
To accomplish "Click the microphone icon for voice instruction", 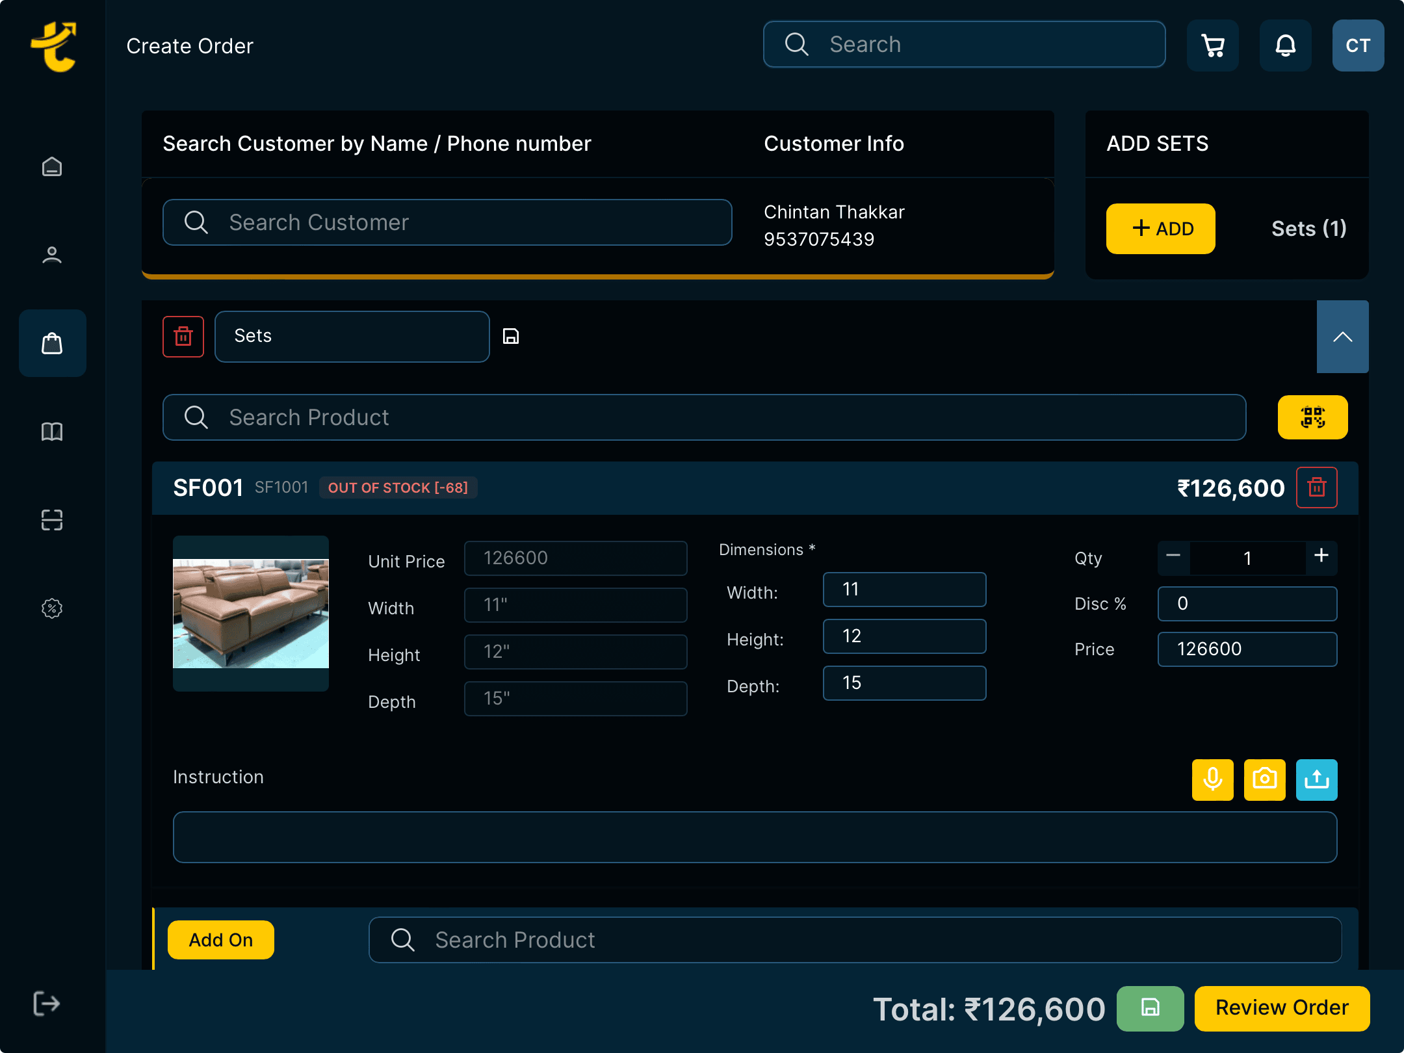I will pos(1212,779).
